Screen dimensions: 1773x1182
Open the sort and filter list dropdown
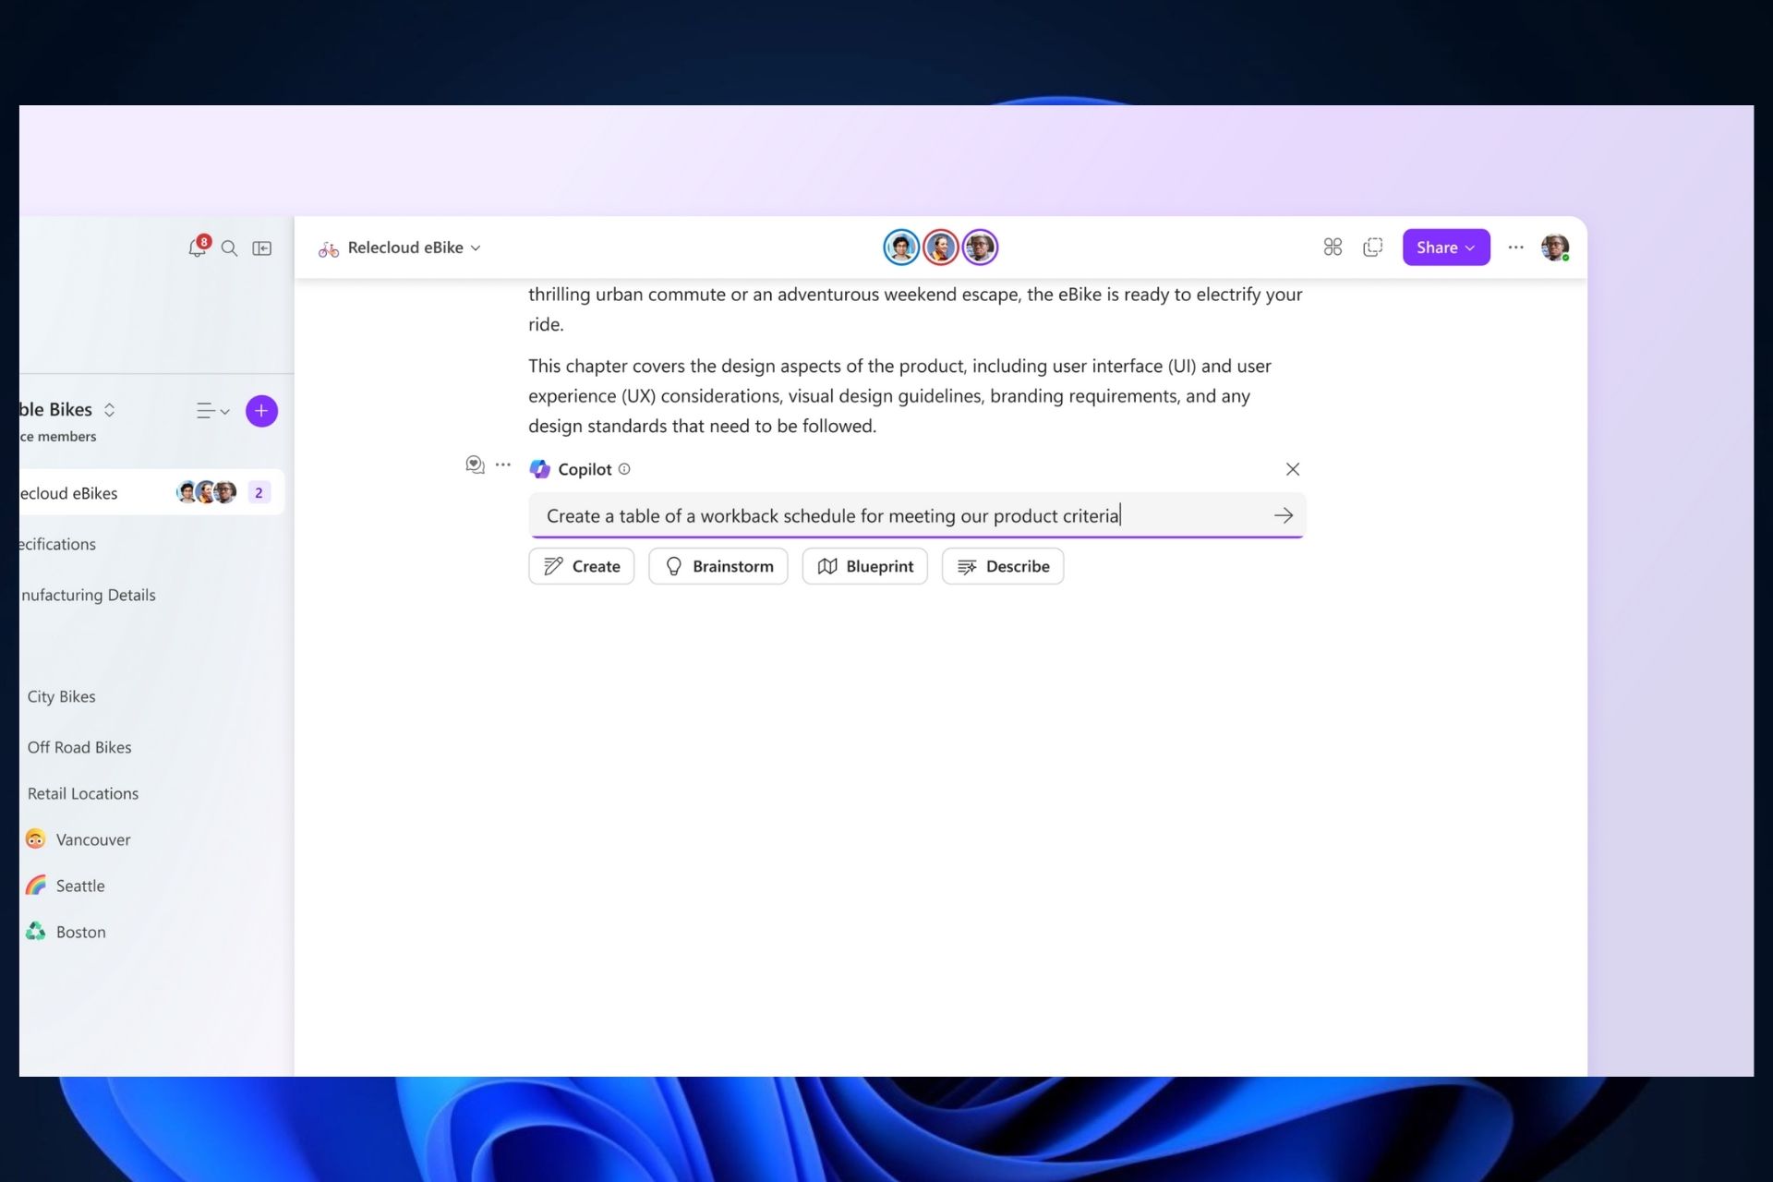213,411
